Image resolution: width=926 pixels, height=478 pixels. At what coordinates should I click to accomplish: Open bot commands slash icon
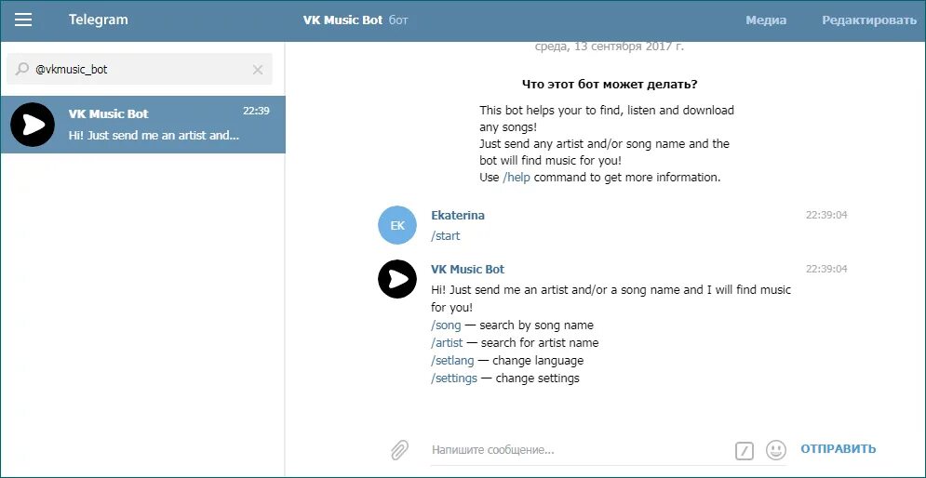pyautogui.click(x=745, y=451)
